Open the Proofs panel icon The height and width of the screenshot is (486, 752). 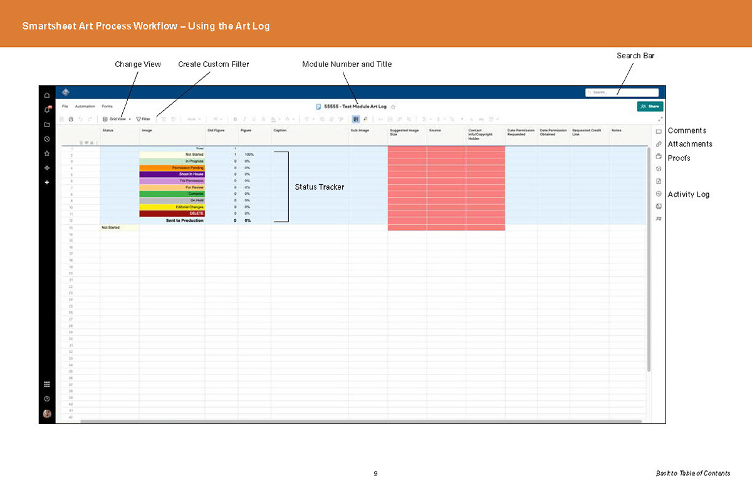(x=659, y=156)
